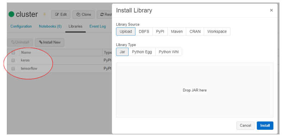Choose PyPI library source
Screen dimensions: 287x138
tap(160, 32)
